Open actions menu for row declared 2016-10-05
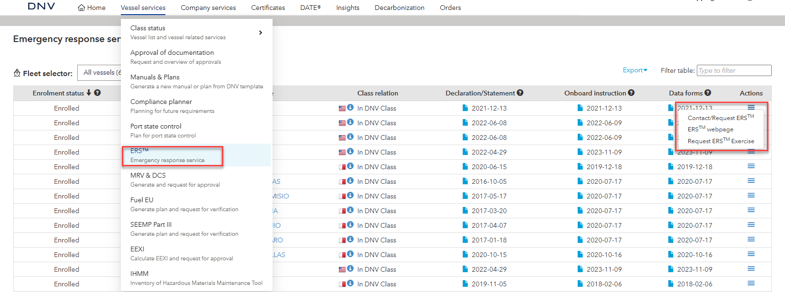785x292 pixels. (751, 180)
